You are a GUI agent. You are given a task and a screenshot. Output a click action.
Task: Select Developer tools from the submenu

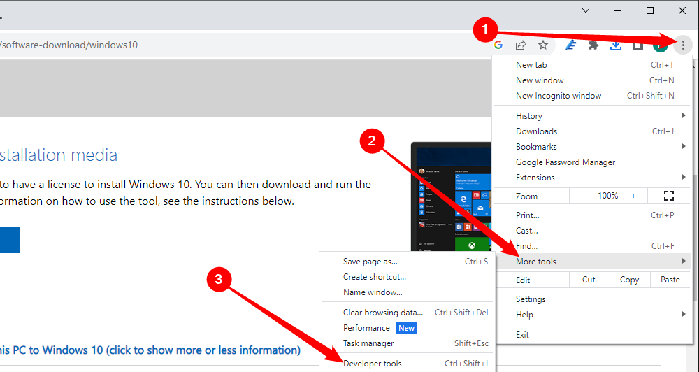coord(373,364)
